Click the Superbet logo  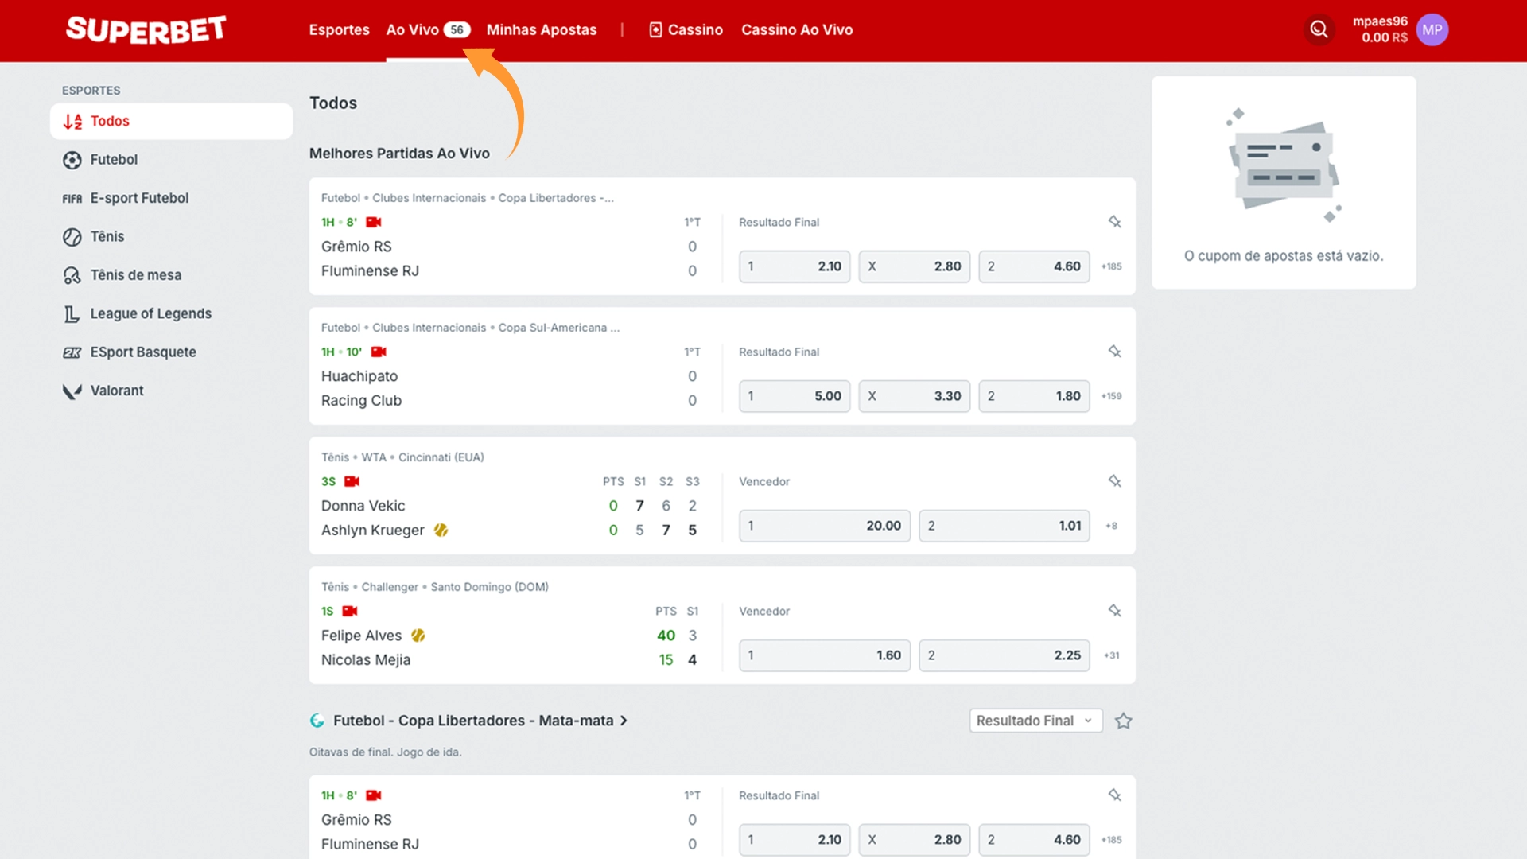pyautogui.click(x=146, y=29)
